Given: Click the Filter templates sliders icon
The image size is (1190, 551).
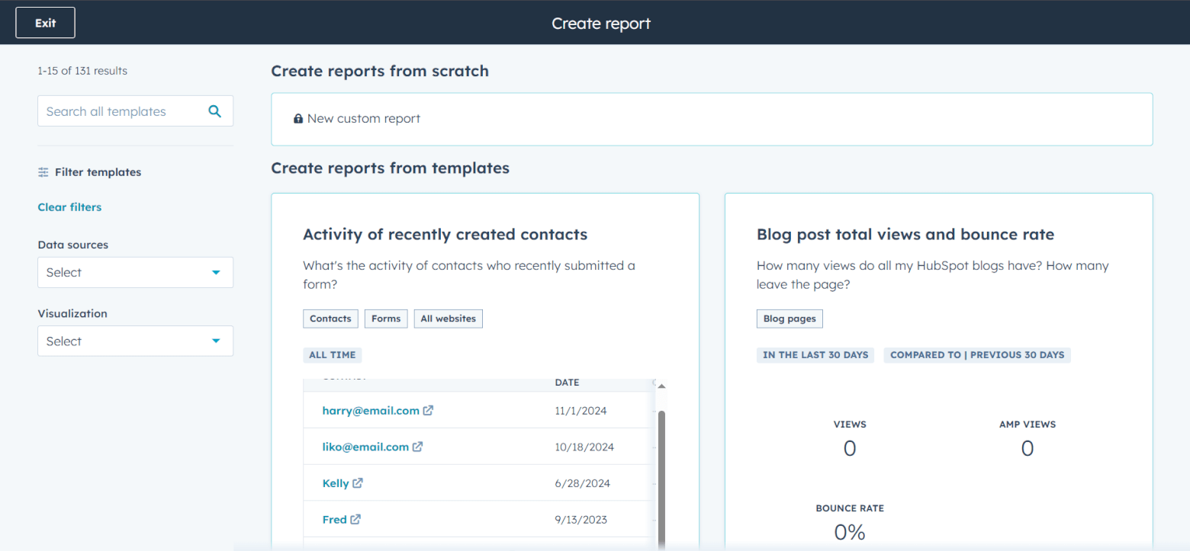Looking at the screenshot, I should click(x=43, y=172).
